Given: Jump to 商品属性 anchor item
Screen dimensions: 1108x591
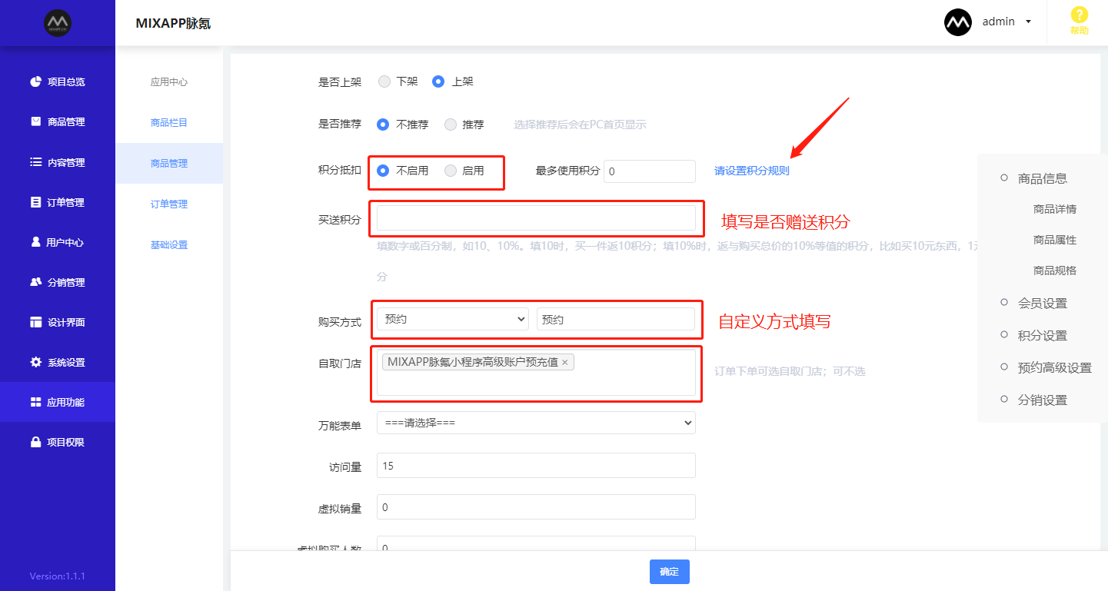Looking at the screenshot, I should 1055,240.
